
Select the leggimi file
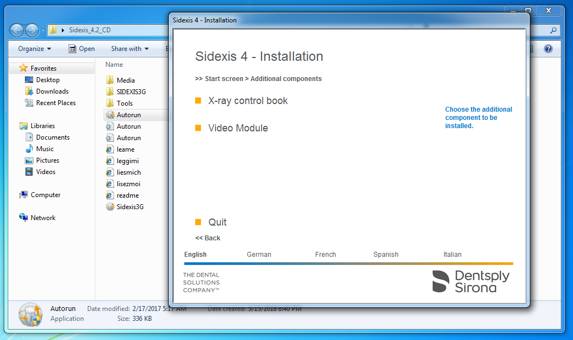click(128, 161)
